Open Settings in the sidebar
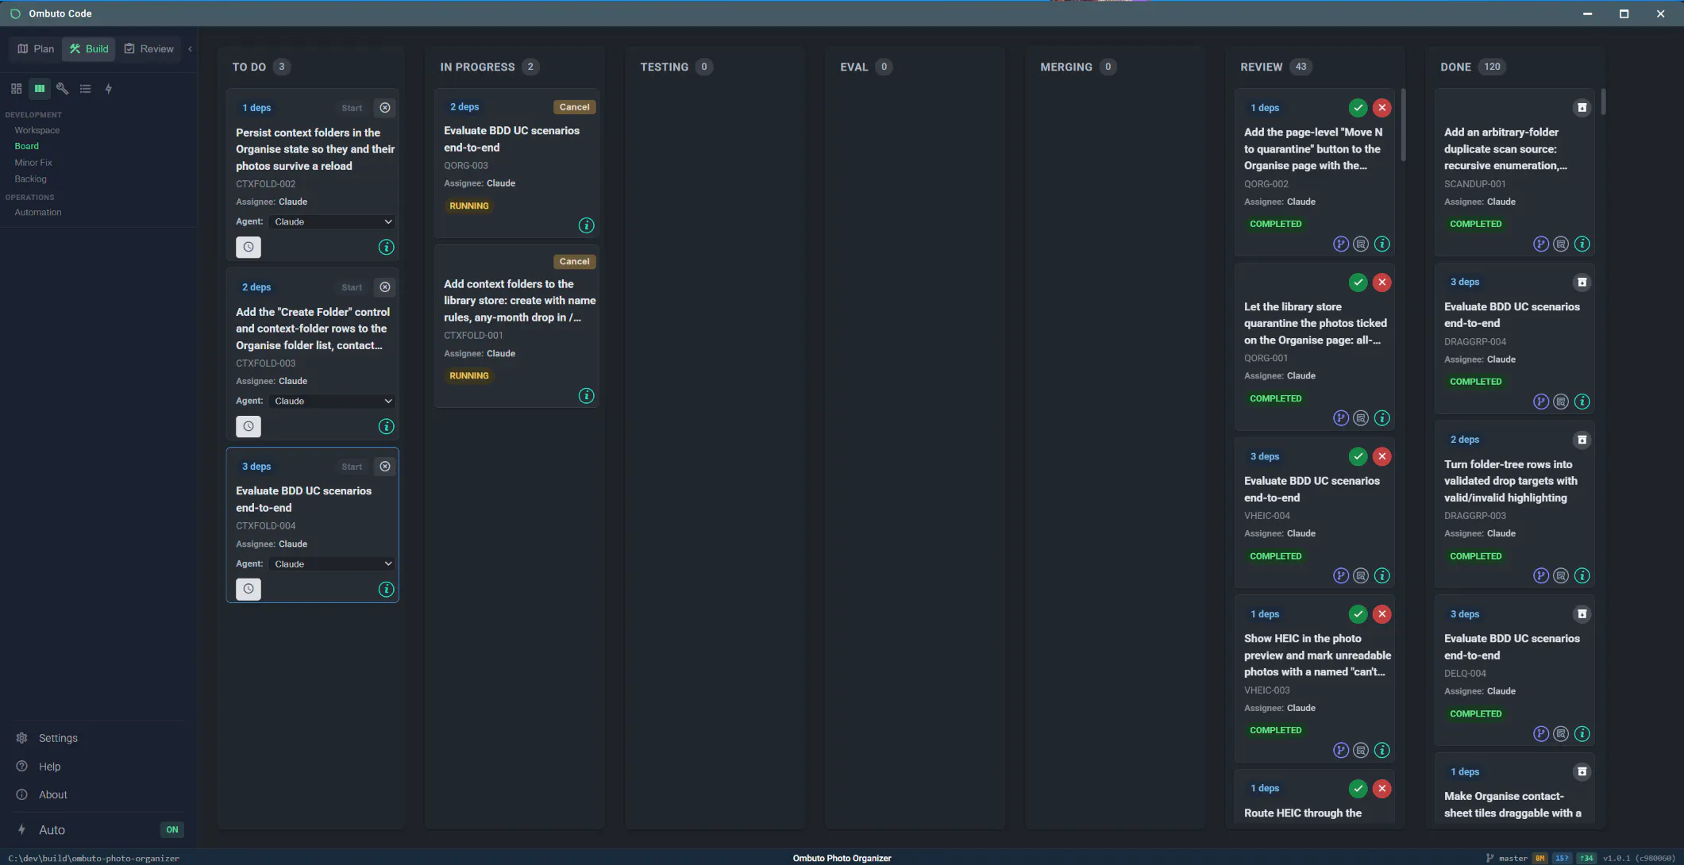The height and width of the screenshot is (865, 1684). 58,739
